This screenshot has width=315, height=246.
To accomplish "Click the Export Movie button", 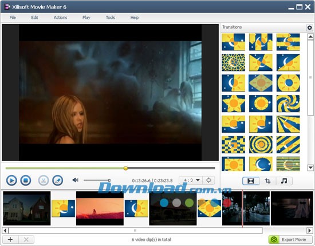I will [290, 240].
